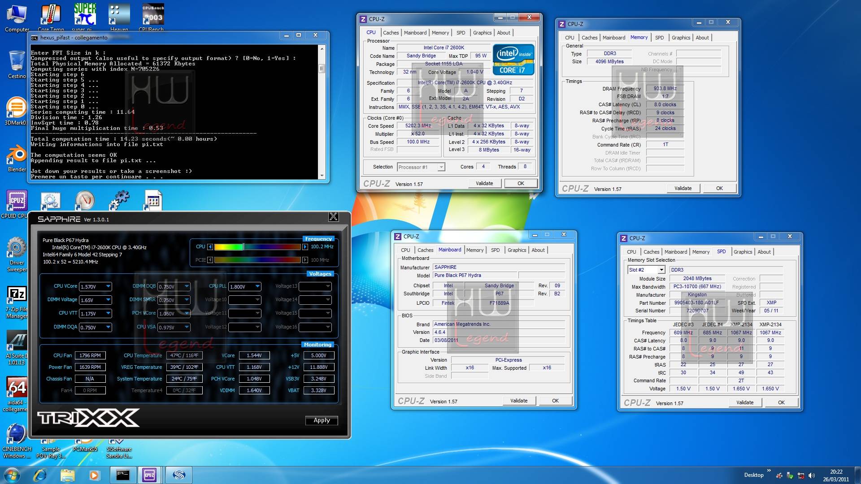Select About tab in Mainboard CPU-Z window
Screen dimensions: 861x484
(x=538, y=250)
